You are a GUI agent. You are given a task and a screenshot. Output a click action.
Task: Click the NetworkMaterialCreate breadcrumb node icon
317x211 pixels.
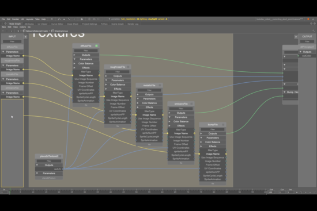coord(24,31)
